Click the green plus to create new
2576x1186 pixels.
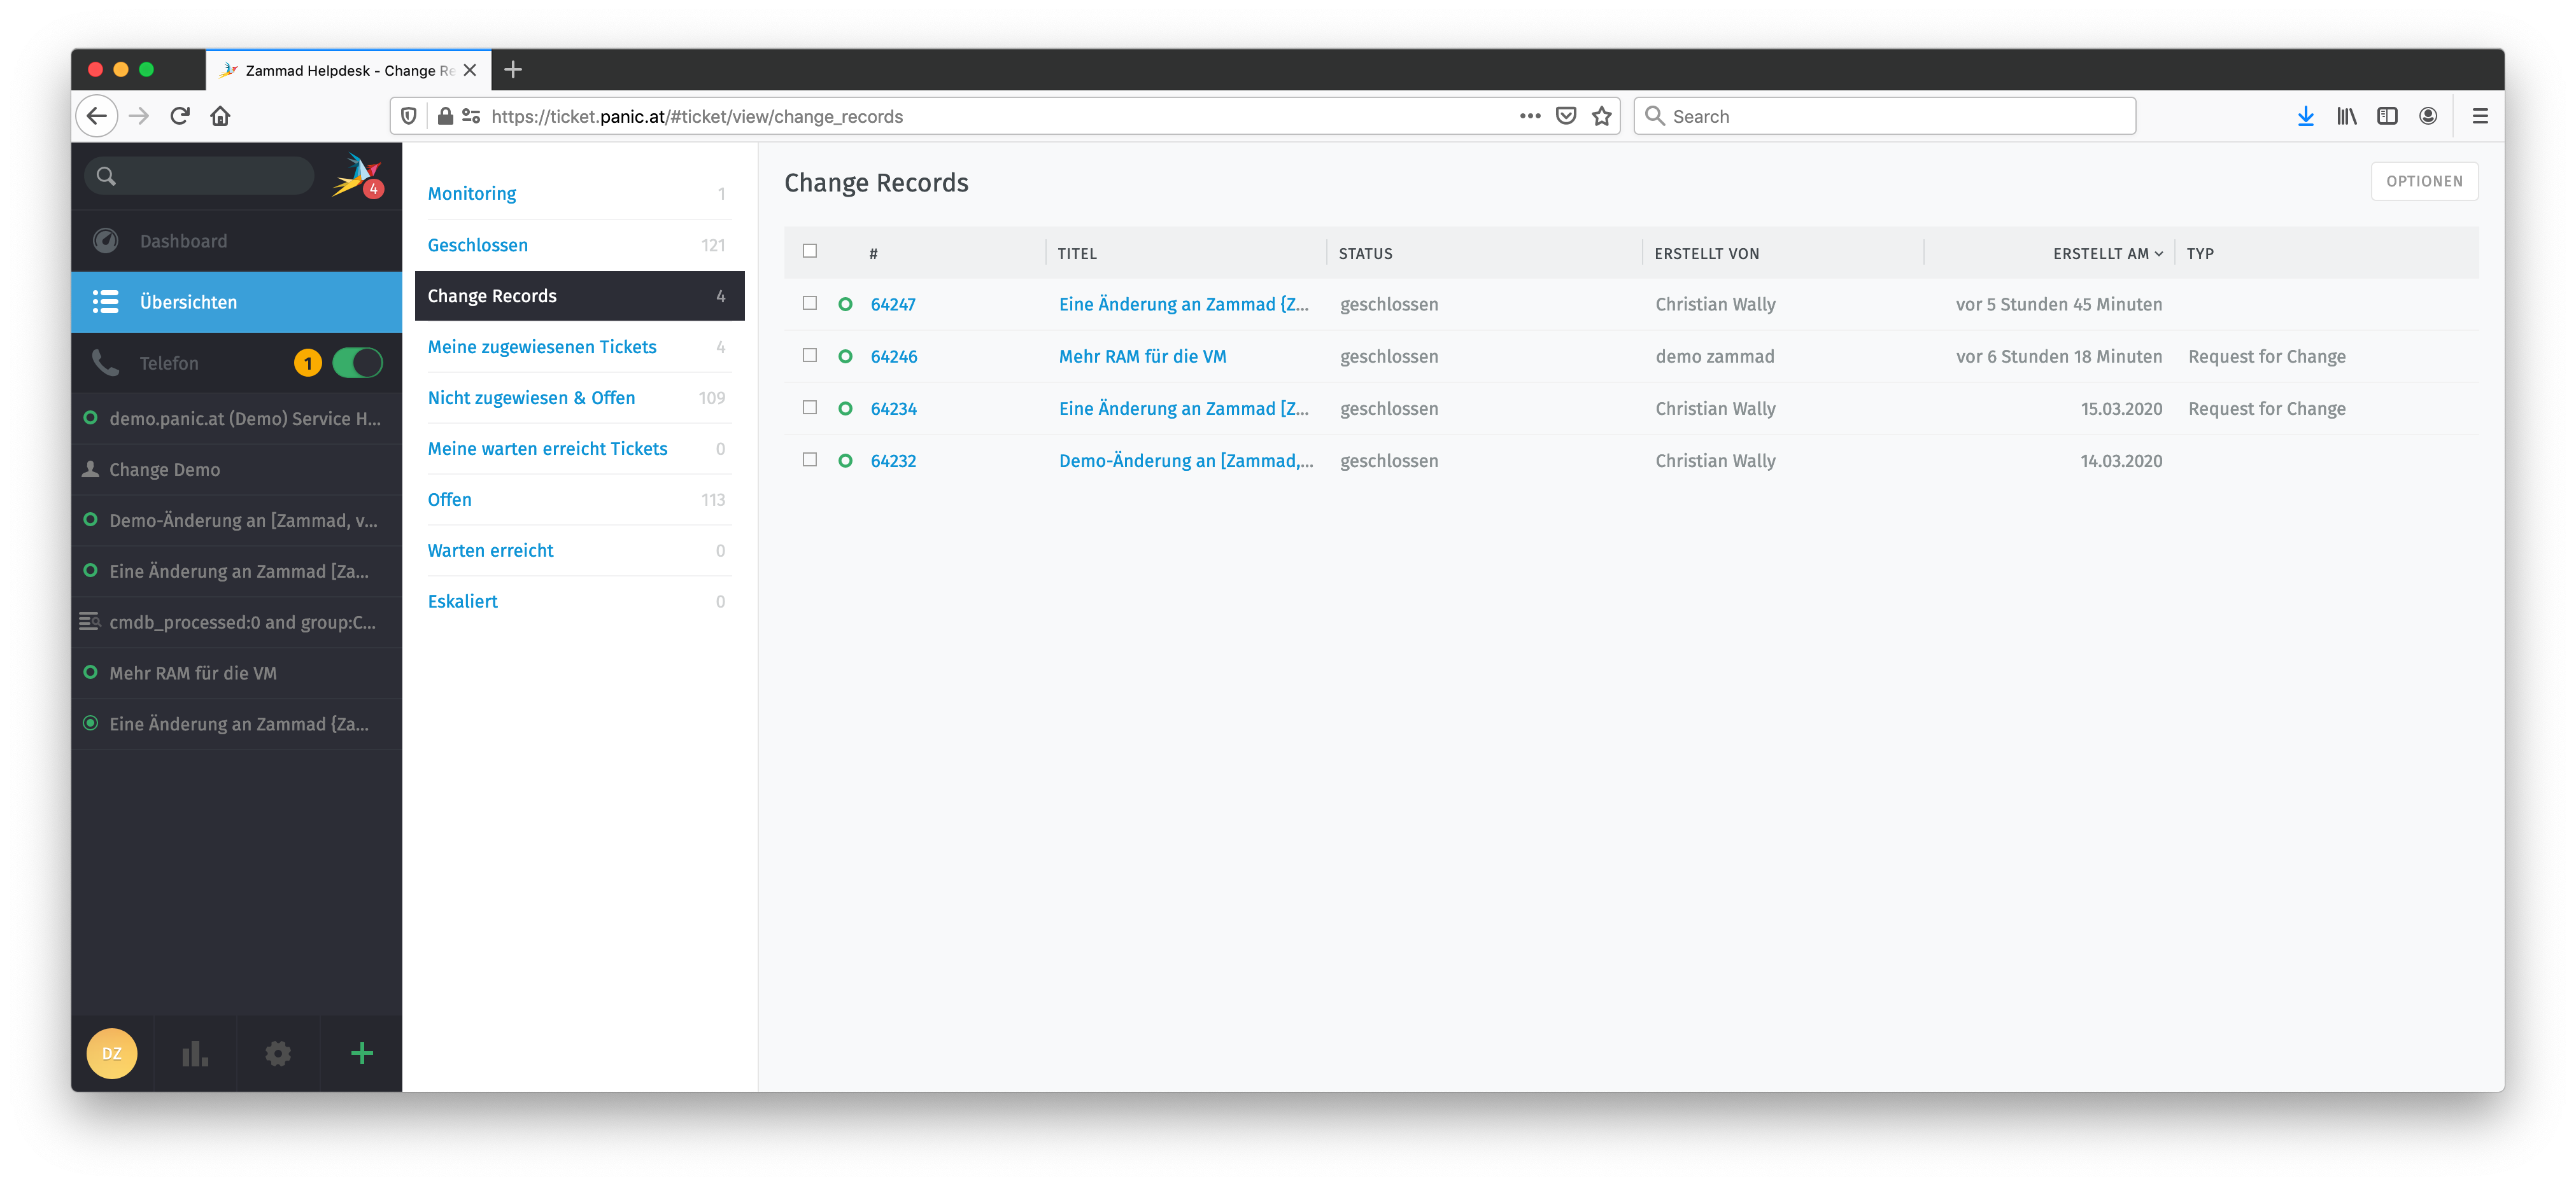(x=362, y=1053)
